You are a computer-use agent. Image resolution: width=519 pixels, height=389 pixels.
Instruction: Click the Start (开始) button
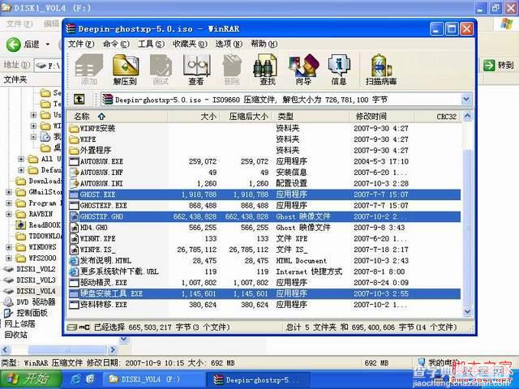tap(31, 379)
